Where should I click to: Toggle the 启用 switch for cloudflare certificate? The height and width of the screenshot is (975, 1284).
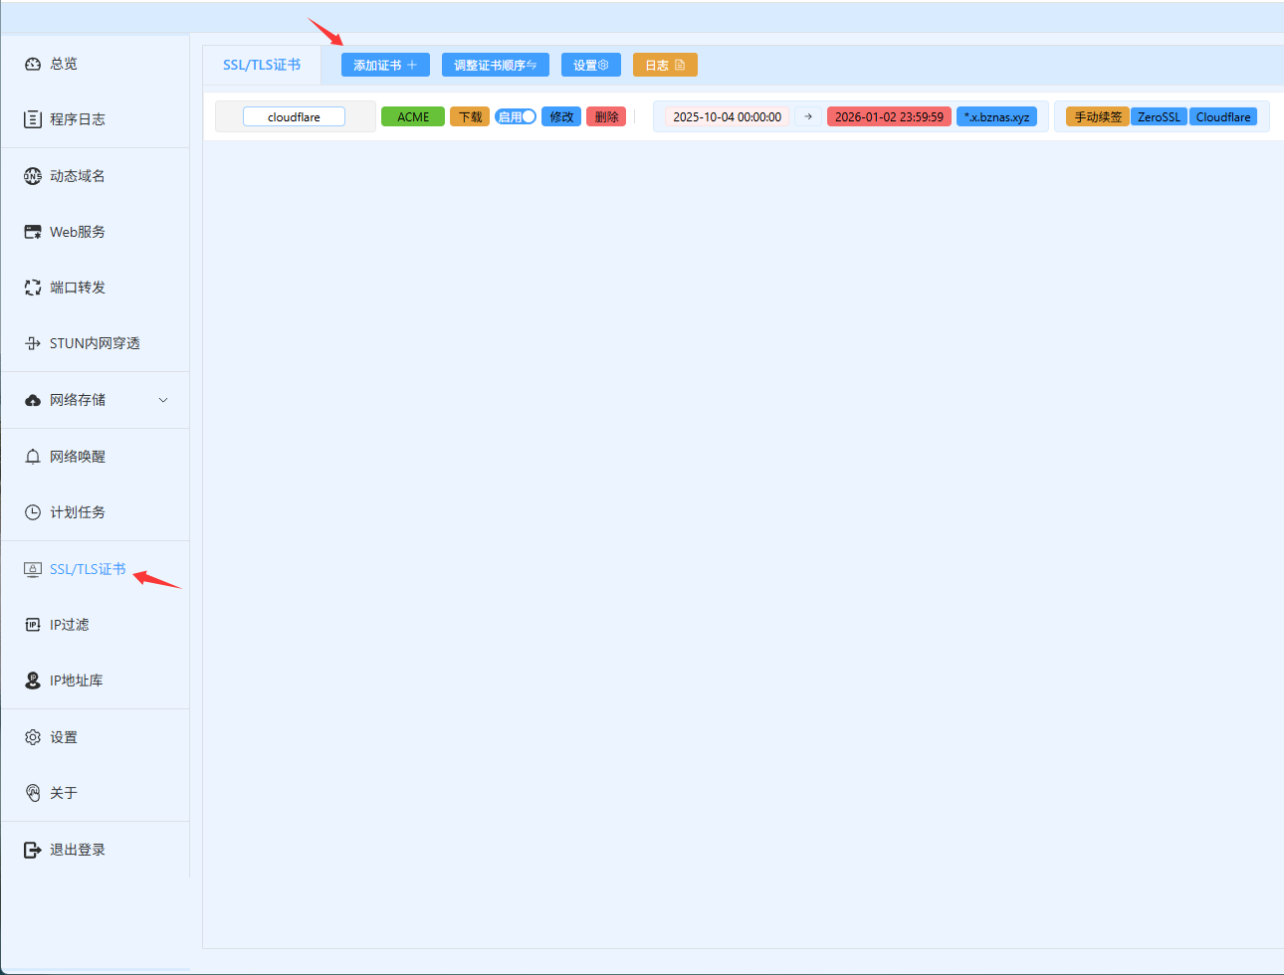click(516, 116)
